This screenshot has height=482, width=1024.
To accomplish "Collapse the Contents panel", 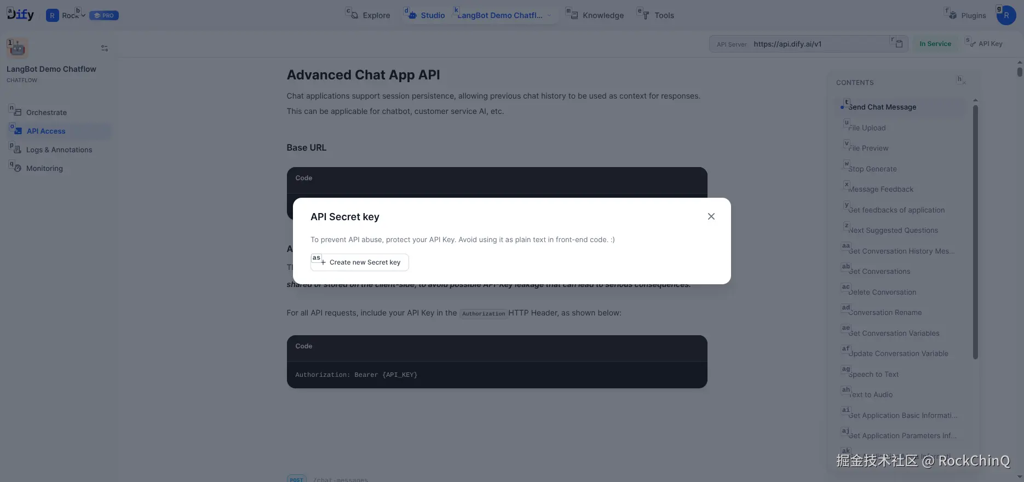I will pos(961,81).
